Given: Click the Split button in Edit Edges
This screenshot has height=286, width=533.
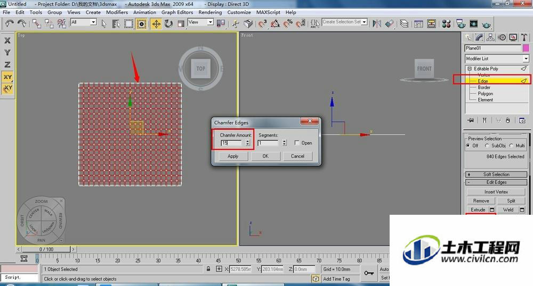Looking at the screenshot, I should [x=511, y=200].
